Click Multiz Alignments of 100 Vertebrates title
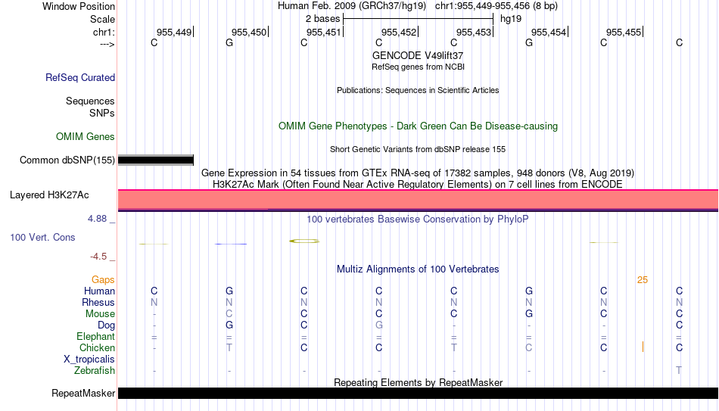The image size is (719, 411). pyautogui.click(x=418, y=269)
